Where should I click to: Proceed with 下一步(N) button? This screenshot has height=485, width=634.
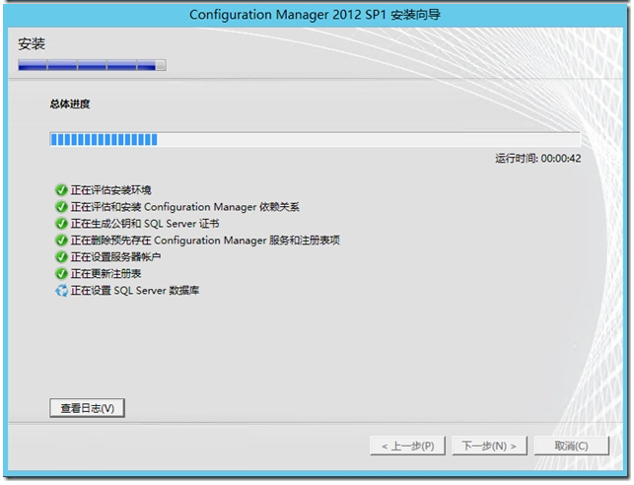(x=489, y=446)
